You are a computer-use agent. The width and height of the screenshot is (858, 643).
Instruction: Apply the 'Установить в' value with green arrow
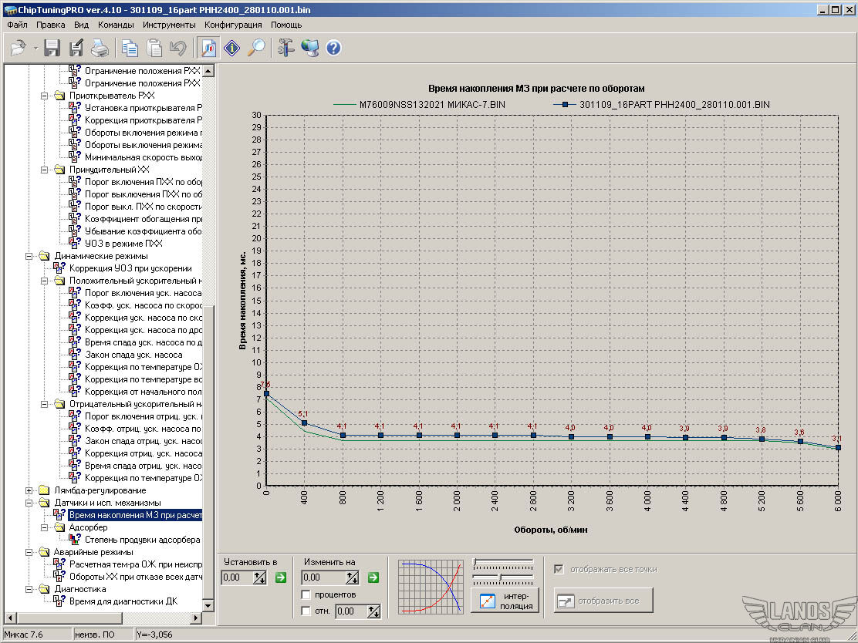281,577
